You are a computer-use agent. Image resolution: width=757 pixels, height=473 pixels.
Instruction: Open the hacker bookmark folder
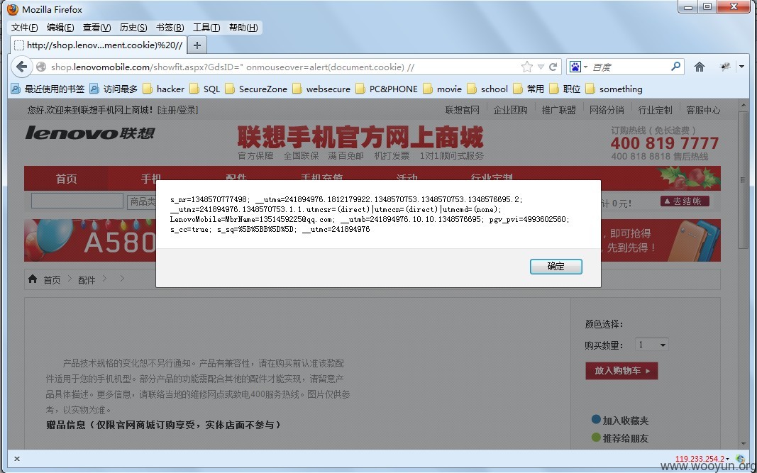164,89
